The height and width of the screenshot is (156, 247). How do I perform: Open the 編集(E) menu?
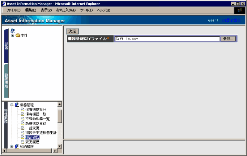click(31, 10)
